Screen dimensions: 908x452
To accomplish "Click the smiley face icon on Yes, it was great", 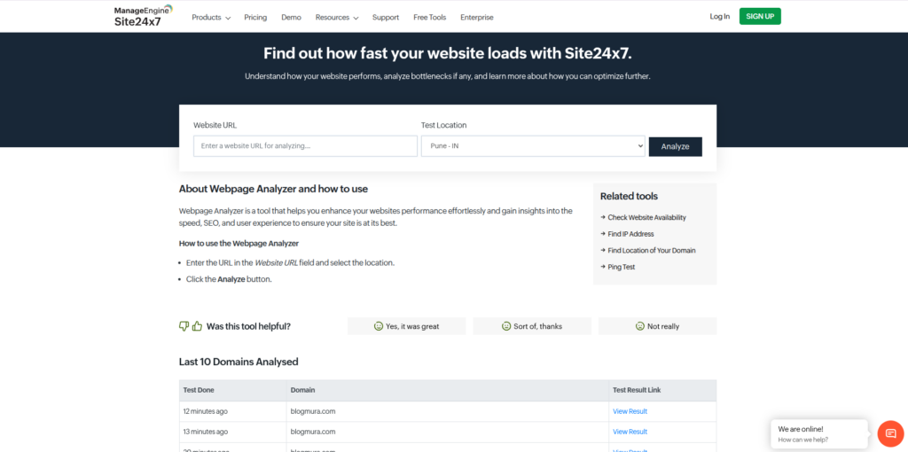I will [379, 326].
